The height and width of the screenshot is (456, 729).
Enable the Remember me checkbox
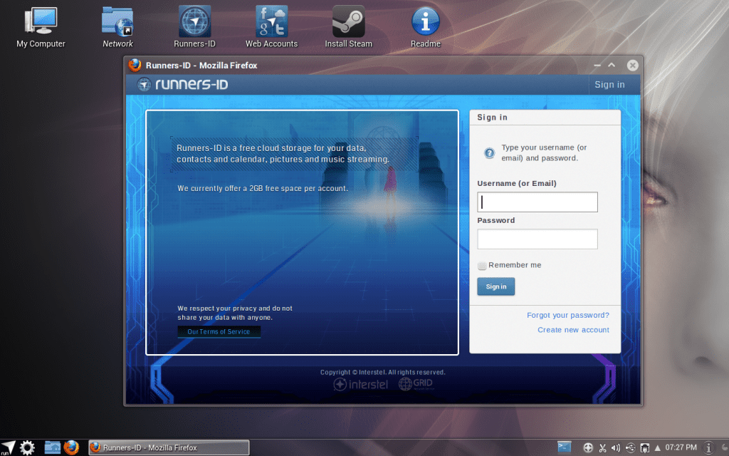[x=482, y=266]
